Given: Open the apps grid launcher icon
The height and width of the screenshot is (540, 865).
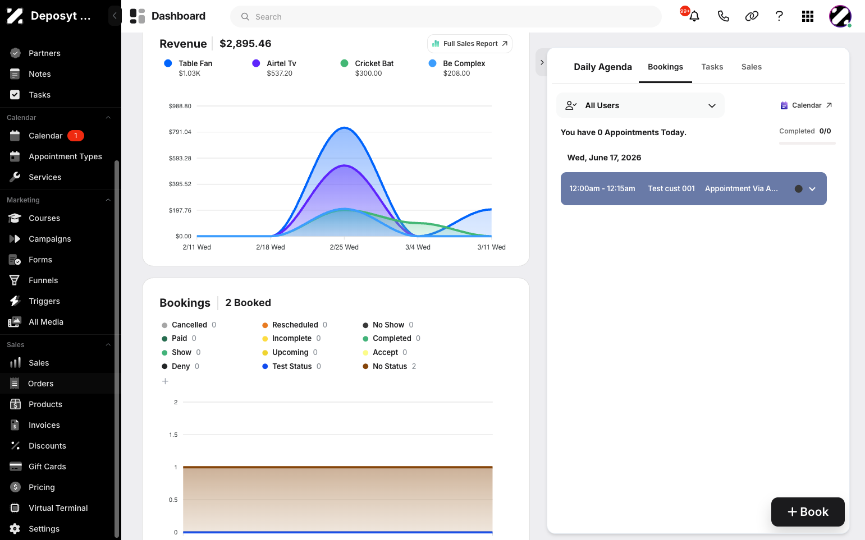Looking at the screenshot, I should tap(808, 16).
